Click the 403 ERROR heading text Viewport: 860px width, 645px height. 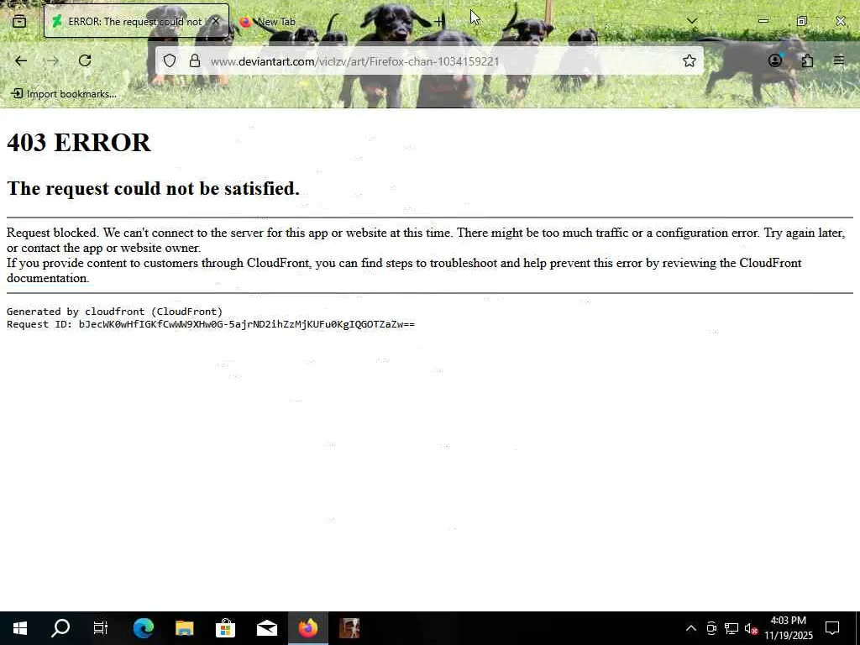pos(78,143)
